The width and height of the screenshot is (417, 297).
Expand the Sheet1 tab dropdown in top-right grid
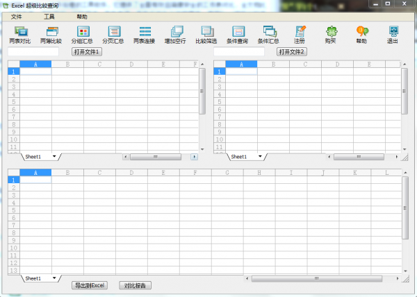pos(259,157)
